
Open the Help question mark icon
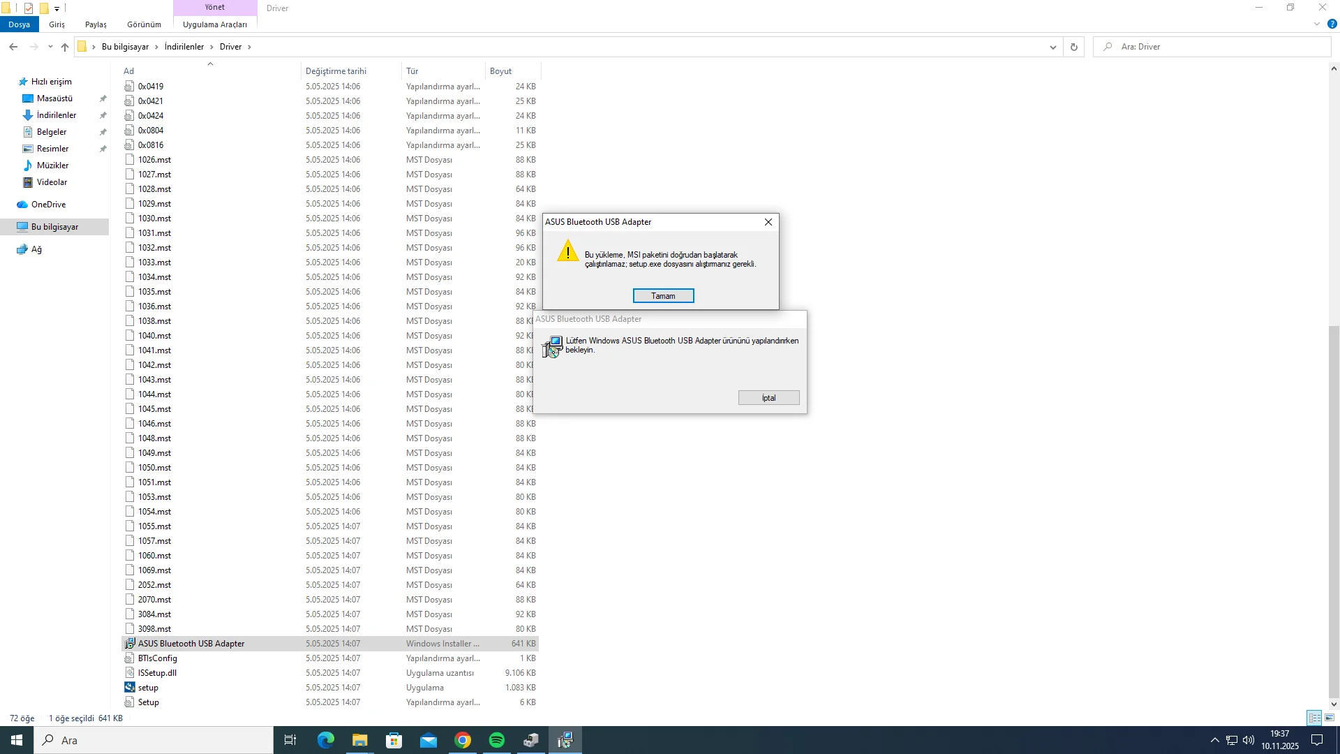point(1332,24)
